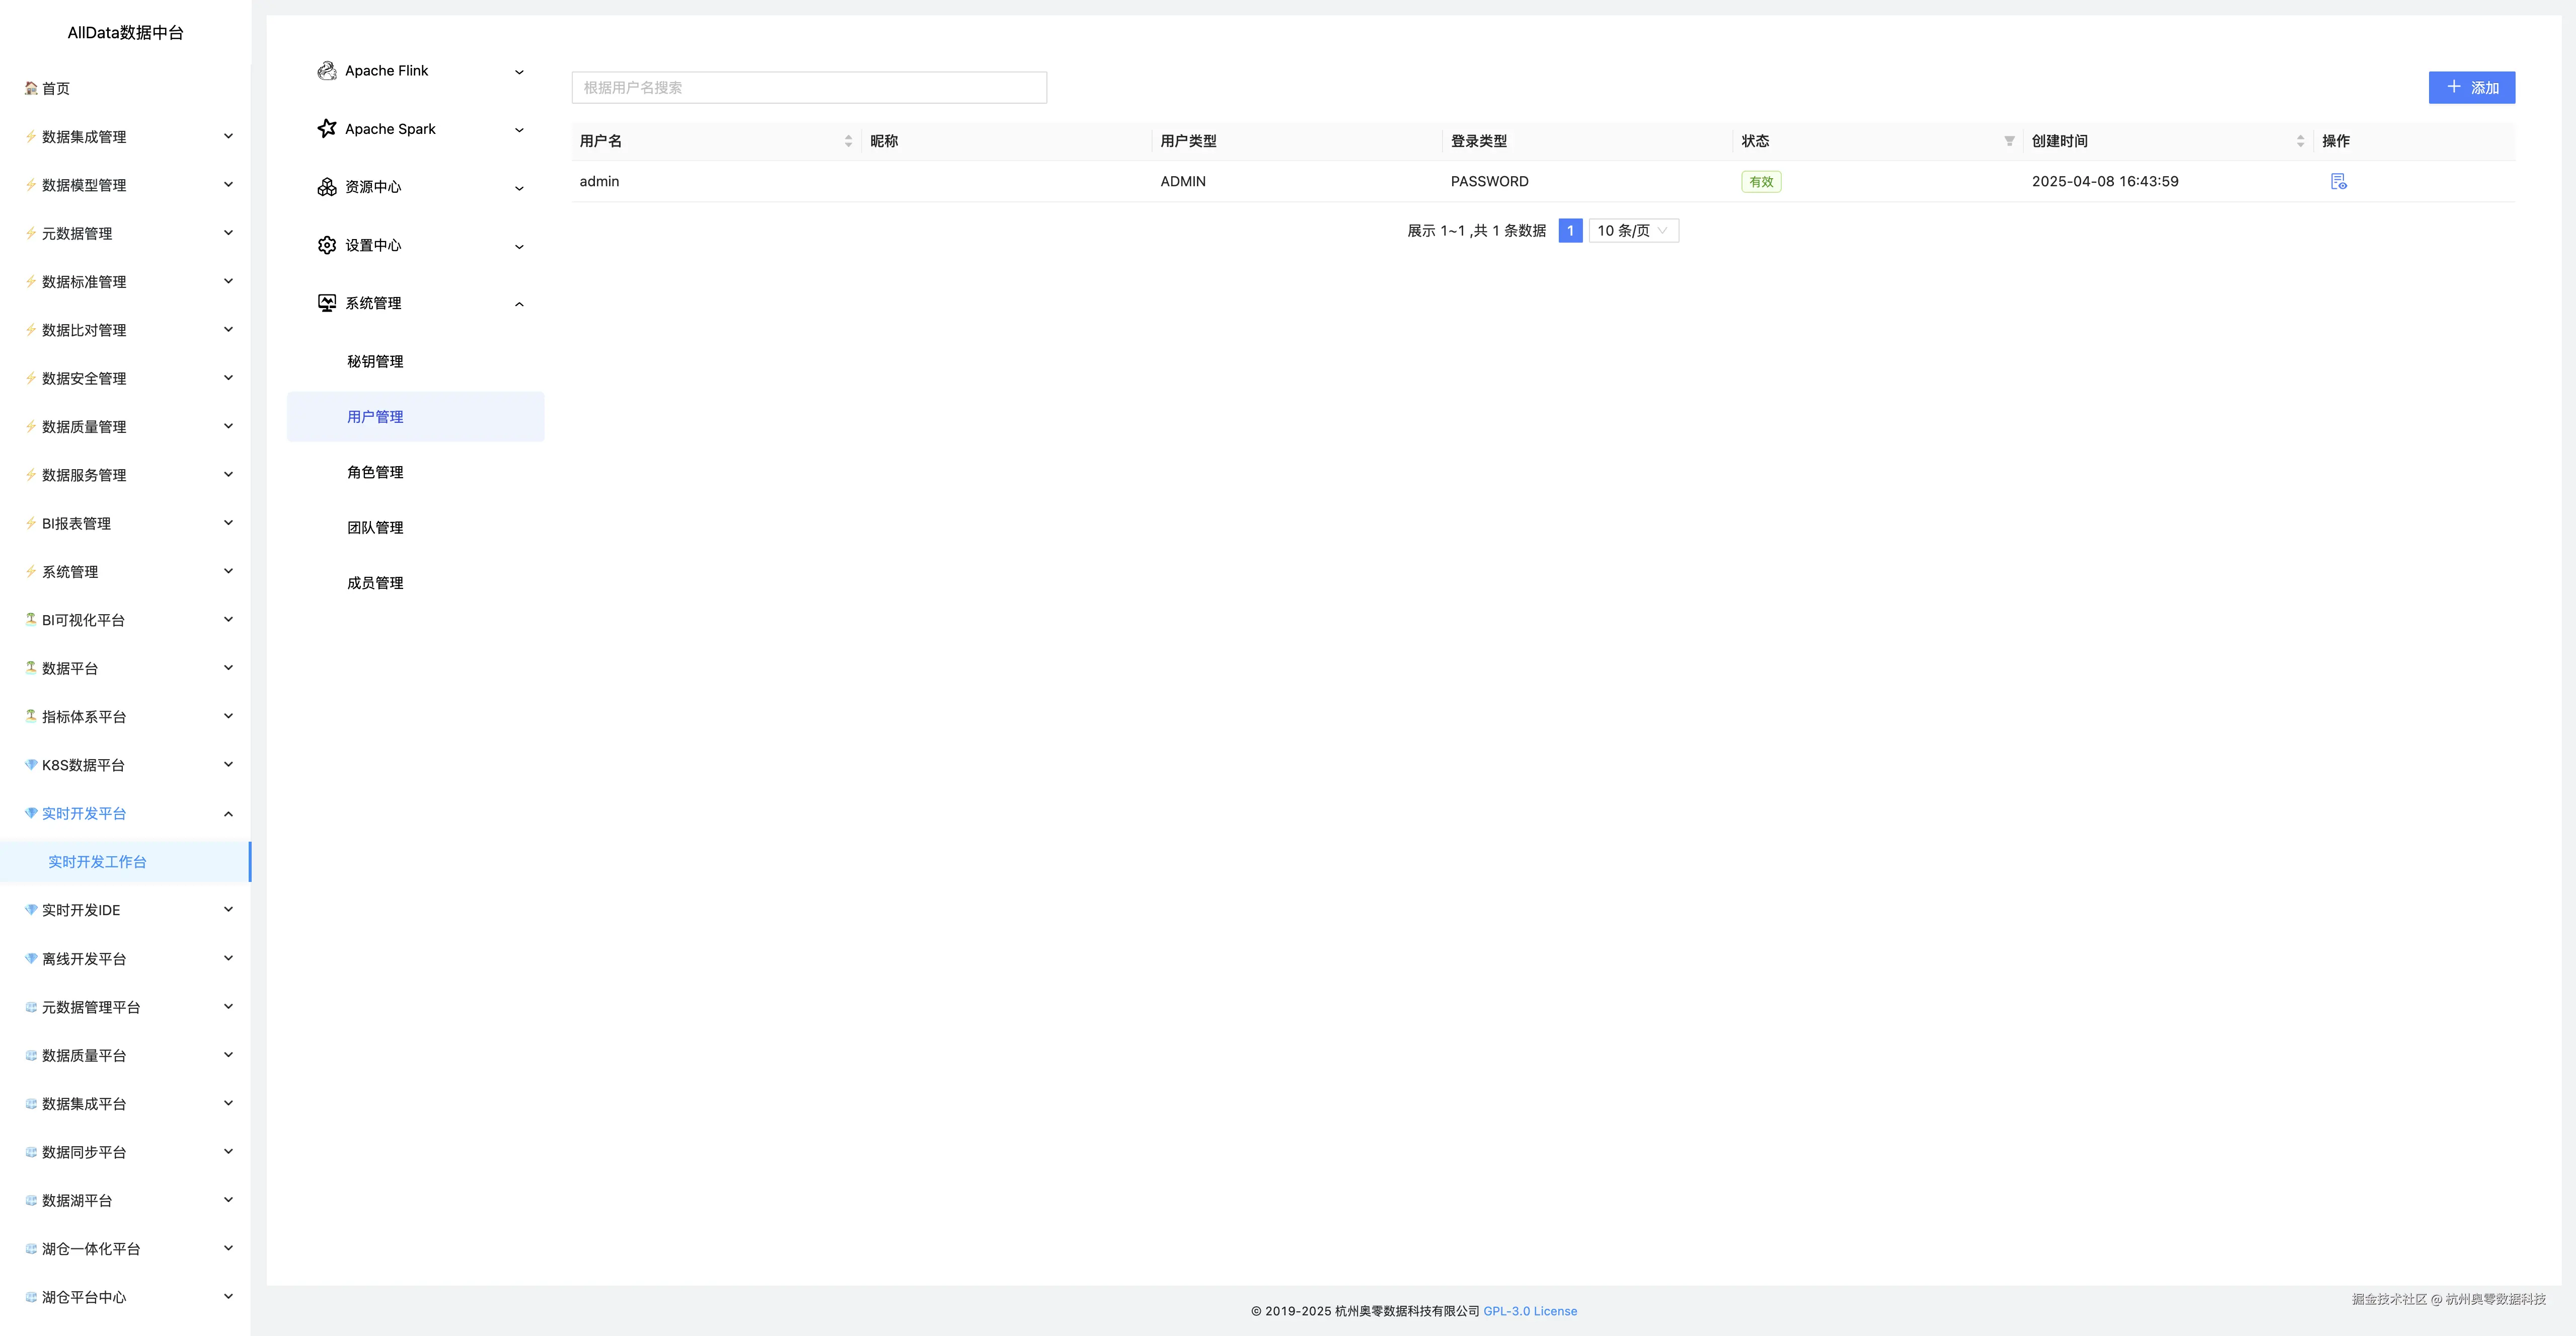Open 秘钥管理 menu item
Screen dimensions: 2576x1336
375,362
